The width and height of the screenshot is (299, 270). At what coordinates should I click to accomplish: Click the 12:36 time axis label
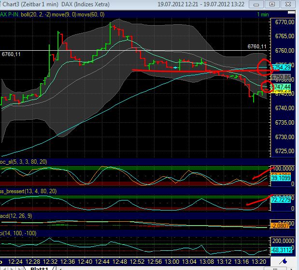(68, 262)
